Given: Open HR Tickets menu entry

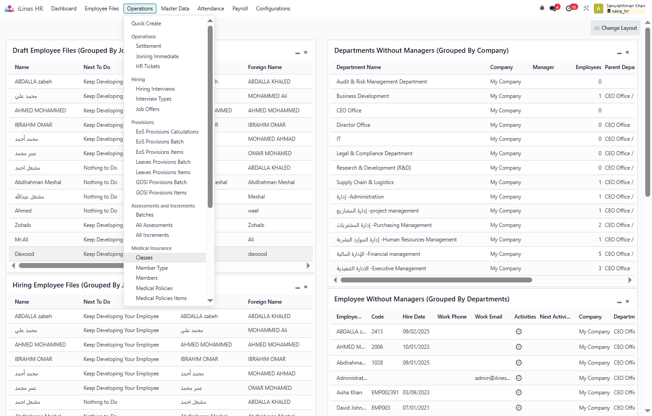Looking at the screenshot, I should [x=148, y=66].
